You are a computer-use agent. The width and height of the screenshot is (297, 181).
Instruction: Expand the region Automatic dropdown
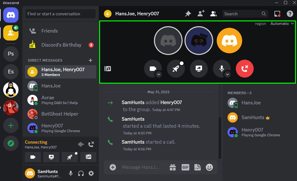[x=282, y=24]
